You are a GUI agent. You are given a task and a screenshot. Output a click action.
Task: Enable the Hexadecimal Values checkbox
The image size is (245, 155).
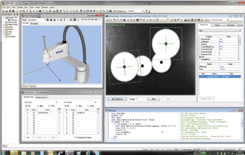(x=75, y=138)
